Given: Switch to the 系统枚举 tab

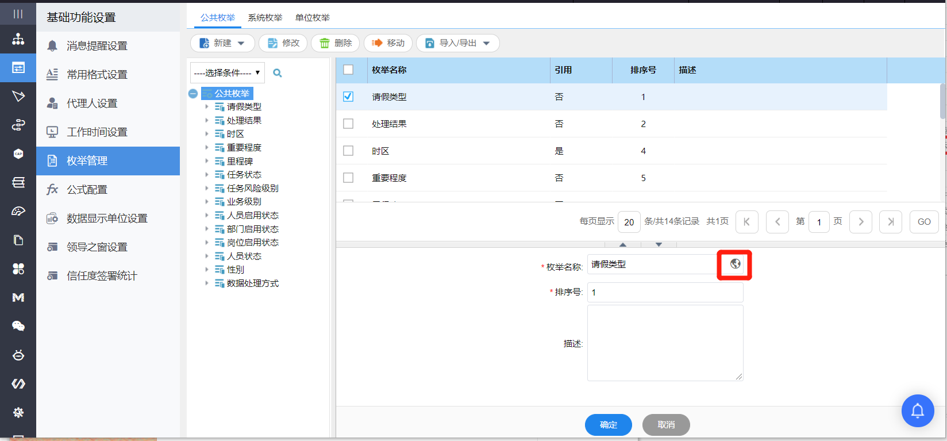Looking at the screenshot, I should 265,18.
